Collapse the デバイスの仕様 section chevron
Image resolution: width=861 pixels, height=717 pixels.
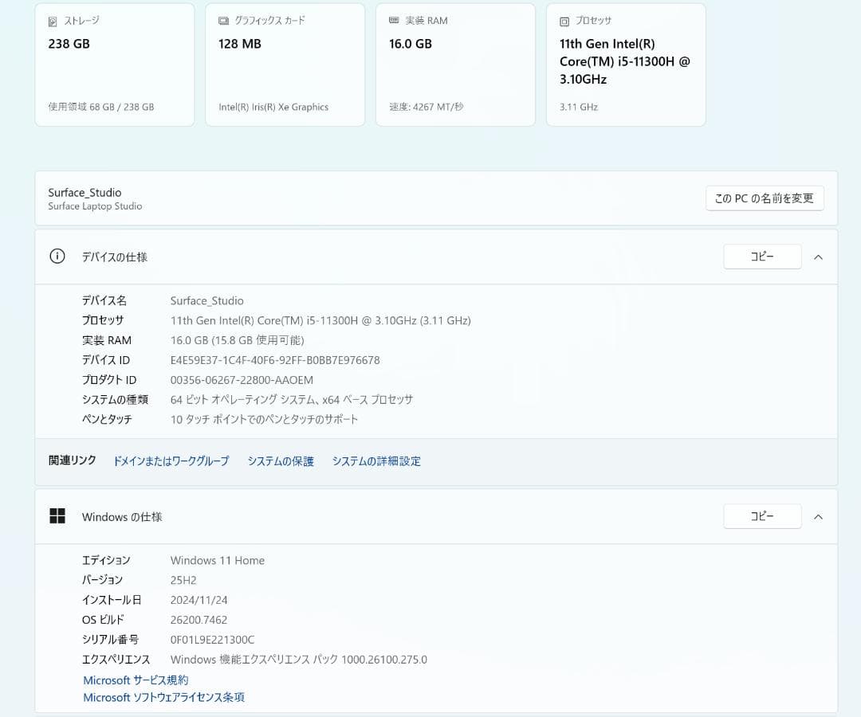click(818, 257)
